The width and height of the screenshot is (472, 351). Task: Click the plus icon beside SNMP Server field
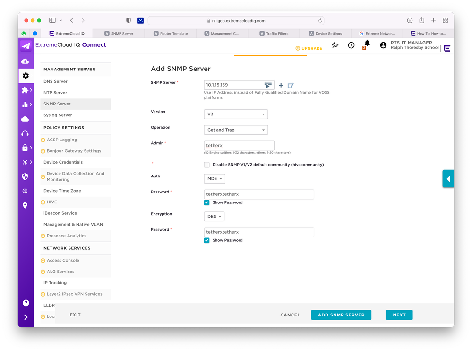[281, 86]
